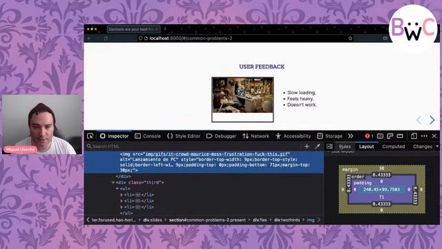Open the Accessibility panel
Image resolution: width=442 pixels, height=249 pixels.
[294, 136]
